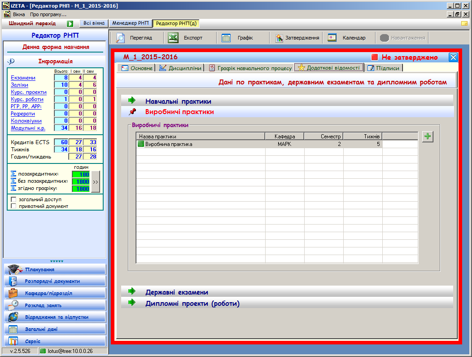Click the green connection status icon

pos(43,351)
